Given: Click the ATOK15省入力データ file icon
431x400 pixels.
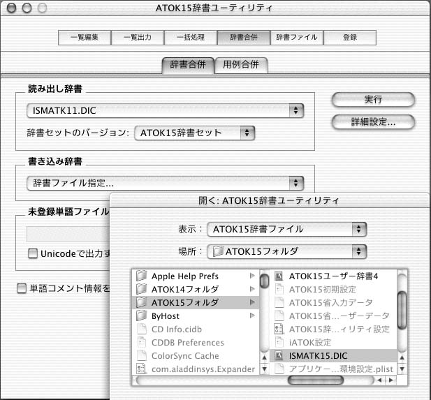Looking at the screenshot, I should tap(279, 302).
